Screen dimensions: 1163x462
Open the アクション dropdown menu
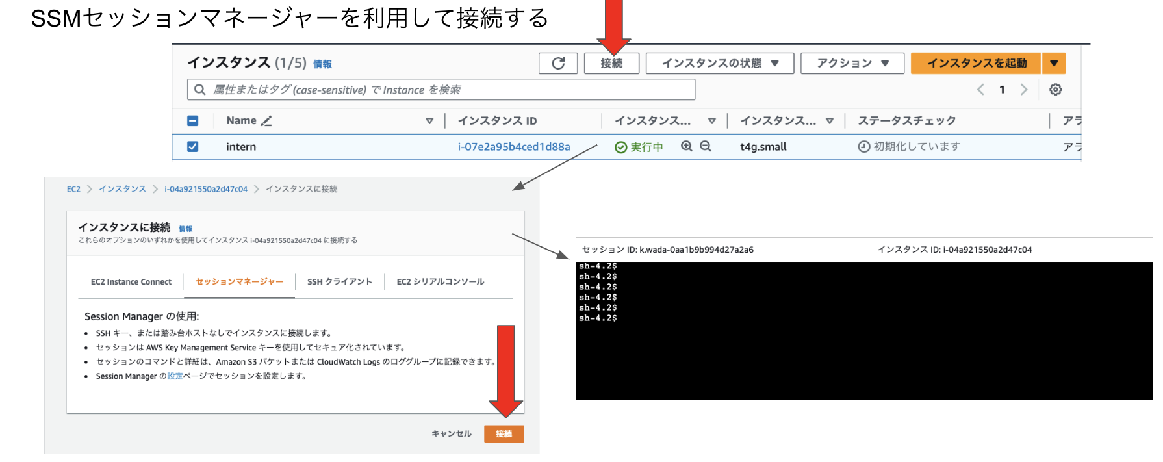(x=852, y=63)
